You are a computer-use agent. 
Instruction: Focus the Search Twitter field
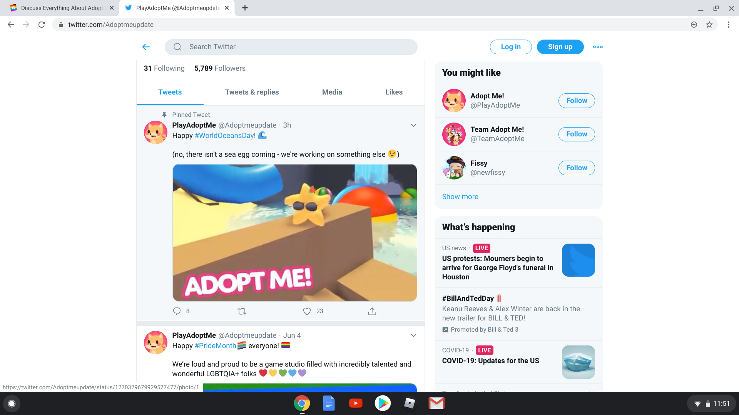291,47
